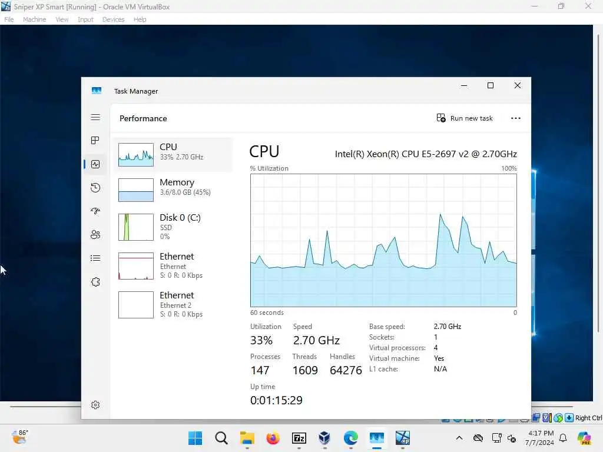The height and width of the screenshot is (452, 603).
Task: Open the Users page in Task Manager
Action: (95, 234)
